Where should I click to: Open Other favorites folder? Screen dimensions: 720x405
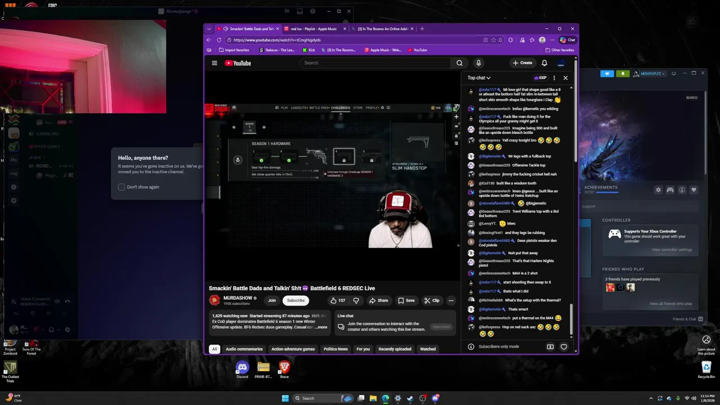click(560, 50)
